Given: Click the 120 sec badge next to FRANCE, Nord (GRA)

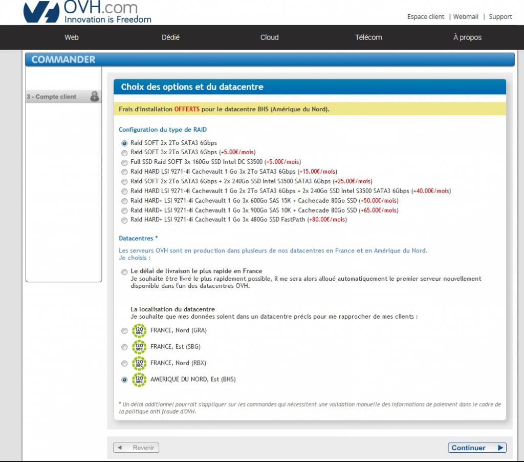Looking at the screenshot, I should tap(139, 330).
